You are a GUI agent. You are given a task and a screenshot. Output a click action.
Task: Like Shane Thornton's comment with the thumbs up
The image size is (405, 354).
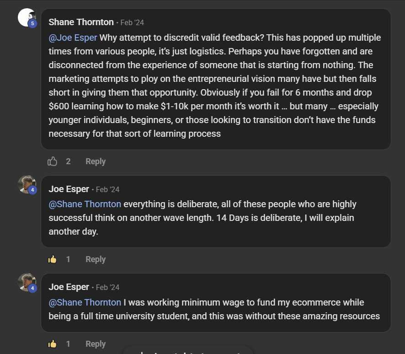click(x=53, y=161)
